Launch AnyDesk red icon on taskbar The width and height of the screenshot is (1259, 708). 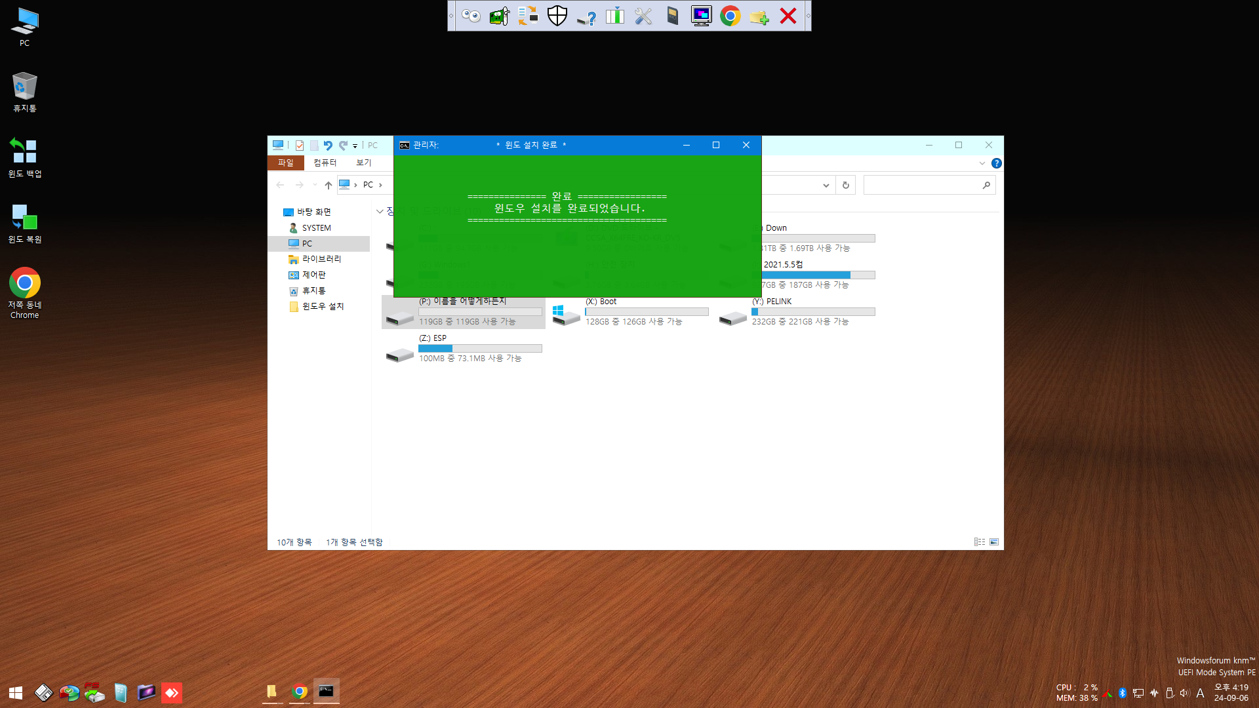click(x=172, y=693)
